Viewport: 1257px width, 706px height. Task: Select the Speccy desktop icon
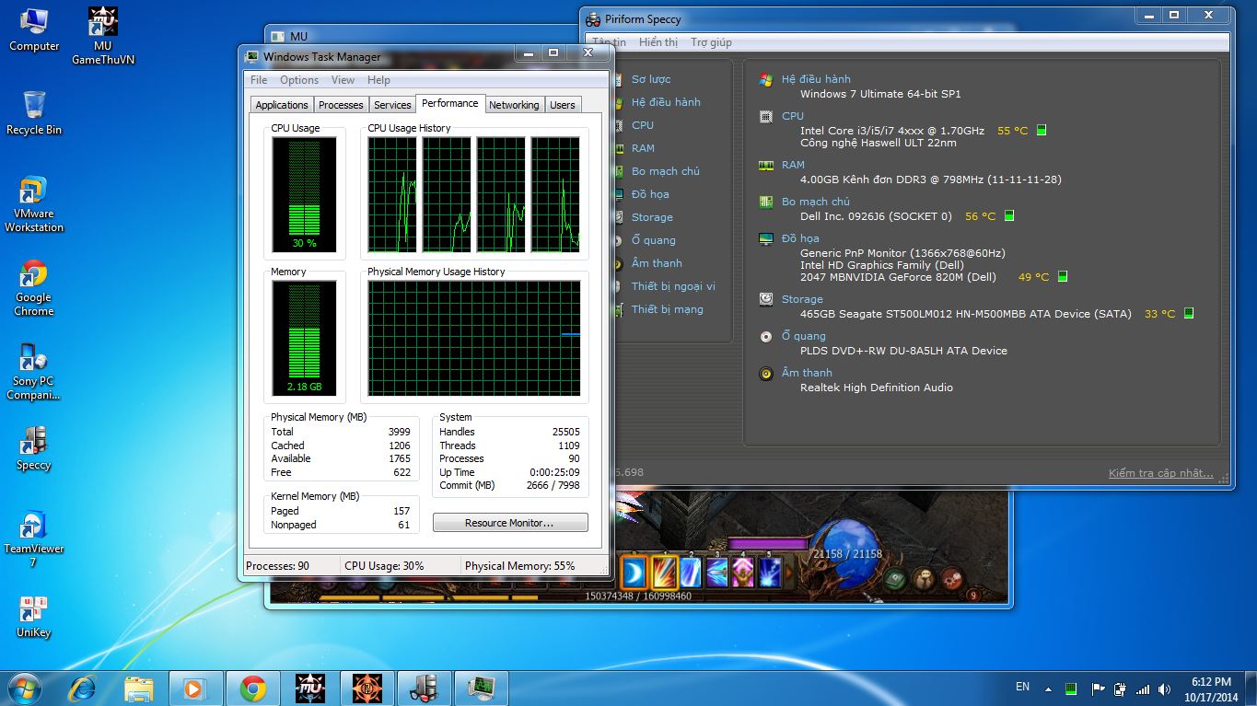pos(34,448)
